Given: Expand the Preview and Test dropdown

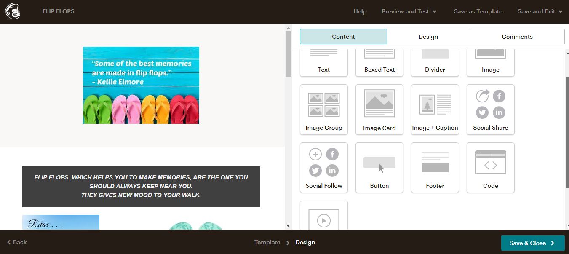Looking at the screenshot, I should 409,11.
